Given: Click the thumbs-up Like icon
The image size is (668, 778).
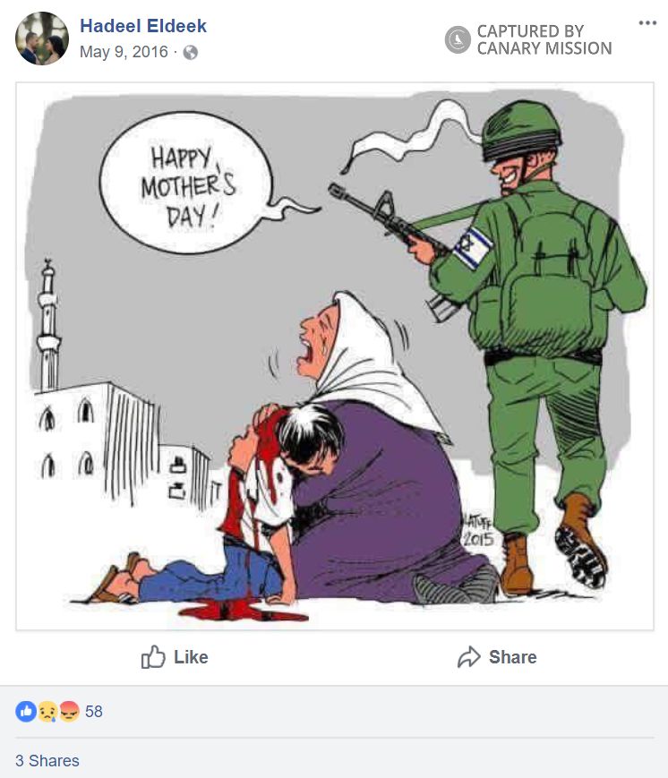Looking at the screenshot, I should click(x=153, y=657).
